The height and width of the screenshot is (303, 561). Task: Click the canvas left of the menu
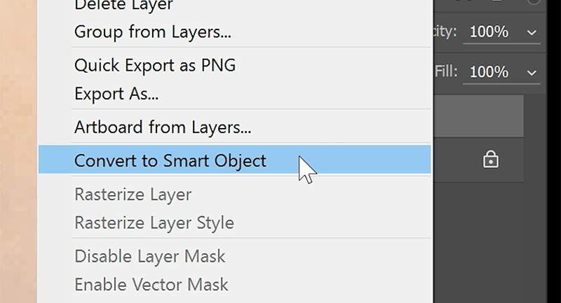point(18,154)
